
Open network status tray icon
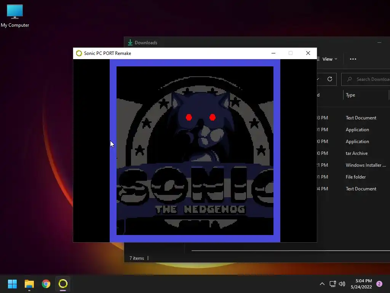click(332, 284)
